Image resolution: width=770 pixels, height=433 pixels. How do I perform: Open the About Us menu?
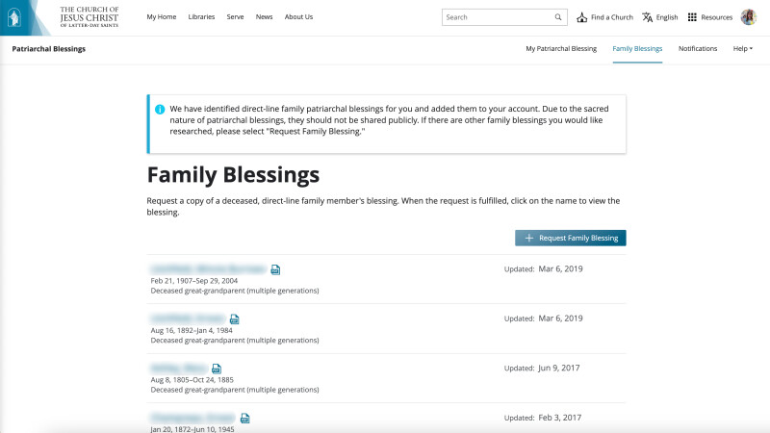[x=298, y=17]
